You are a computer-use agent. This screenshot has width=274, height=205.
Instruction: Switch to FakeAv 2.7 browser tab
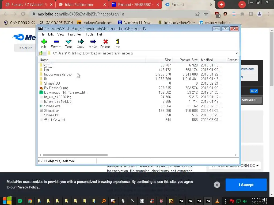tap(29, 5)
